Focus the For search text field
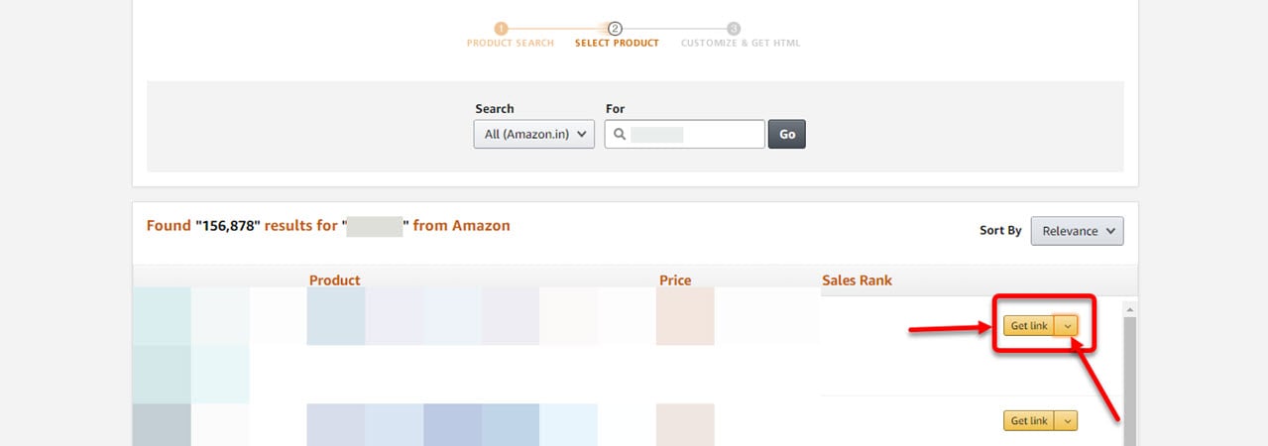Image resolution: width=1268 pixels, height=446 pixels. tap(685, 135)
